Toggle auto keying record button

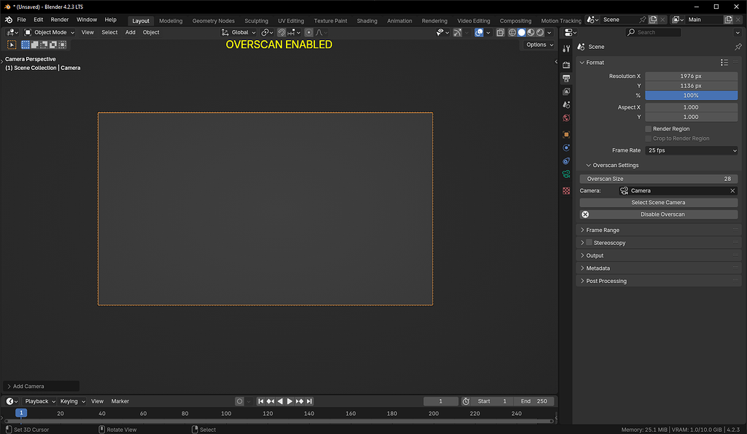(239, 401)
